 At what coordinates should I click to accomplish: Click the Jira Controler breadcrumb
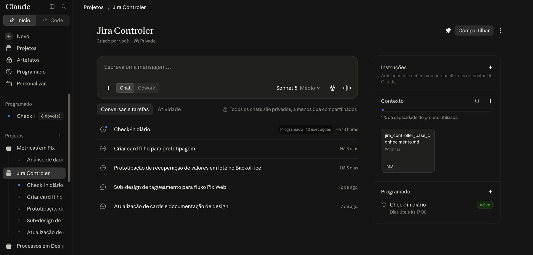[129, 7]
